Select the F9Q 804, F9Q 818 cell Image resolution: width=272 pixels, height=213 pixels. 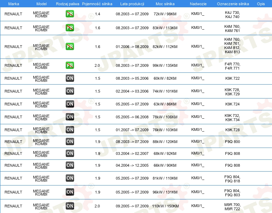click(x=232, y=179)
